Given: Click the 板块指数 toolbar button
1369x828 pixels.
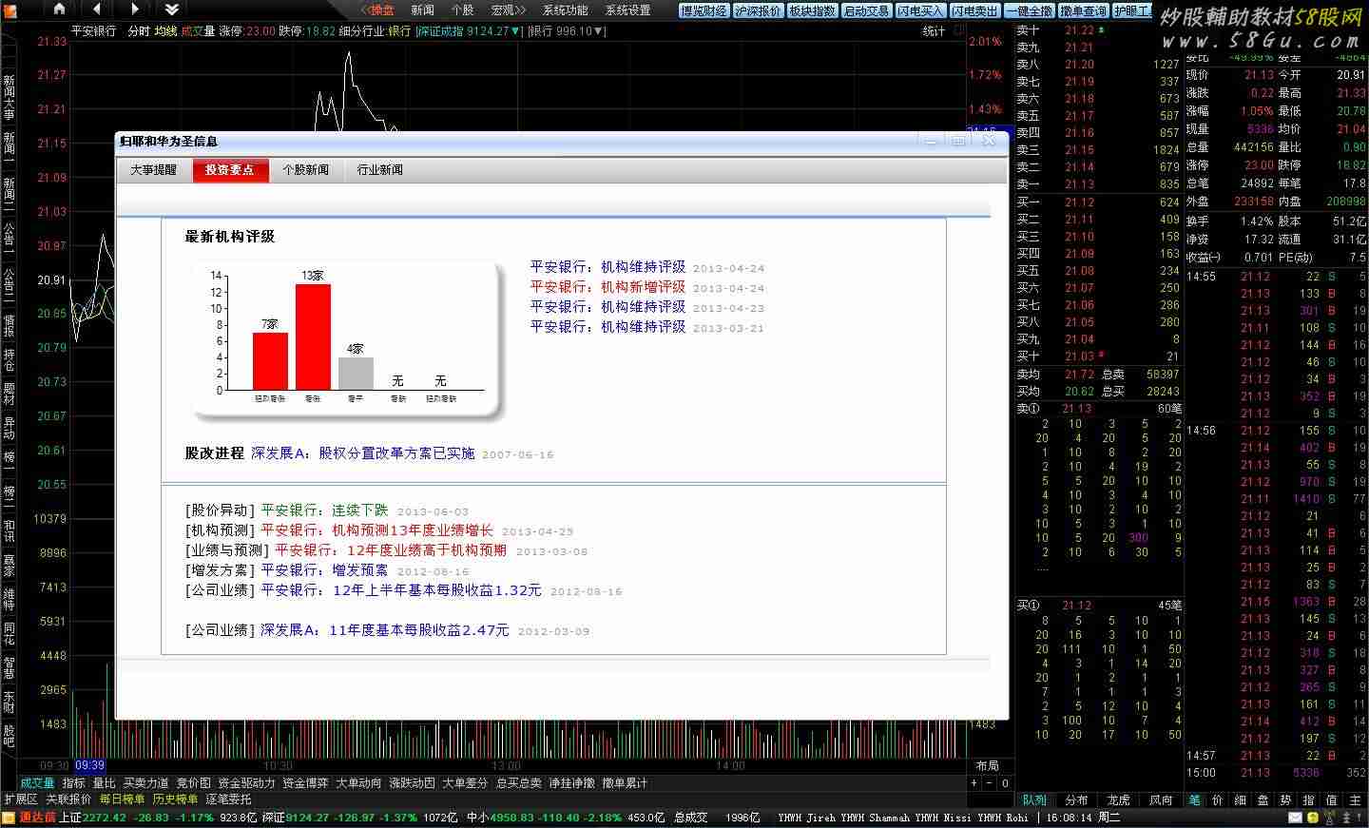Looking at the screenshot, I should coord(813,10).
